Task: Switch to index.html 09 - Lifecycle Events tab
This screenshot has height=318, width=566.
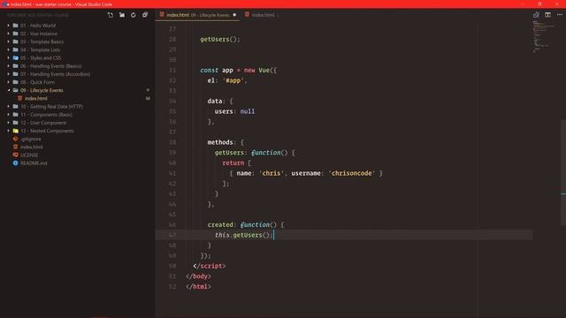Action: click(x=197, y=15)
